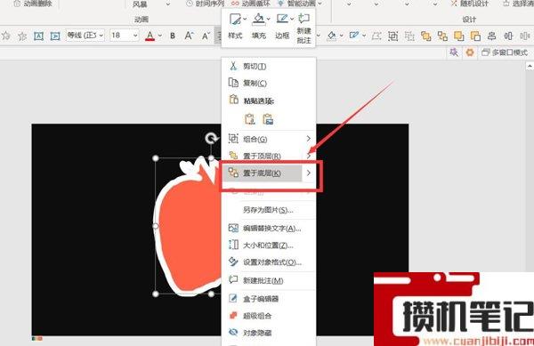The height and width of the screenshot is (346, 534).
Task: Select the first paste option icon
Action: (249, 119)
